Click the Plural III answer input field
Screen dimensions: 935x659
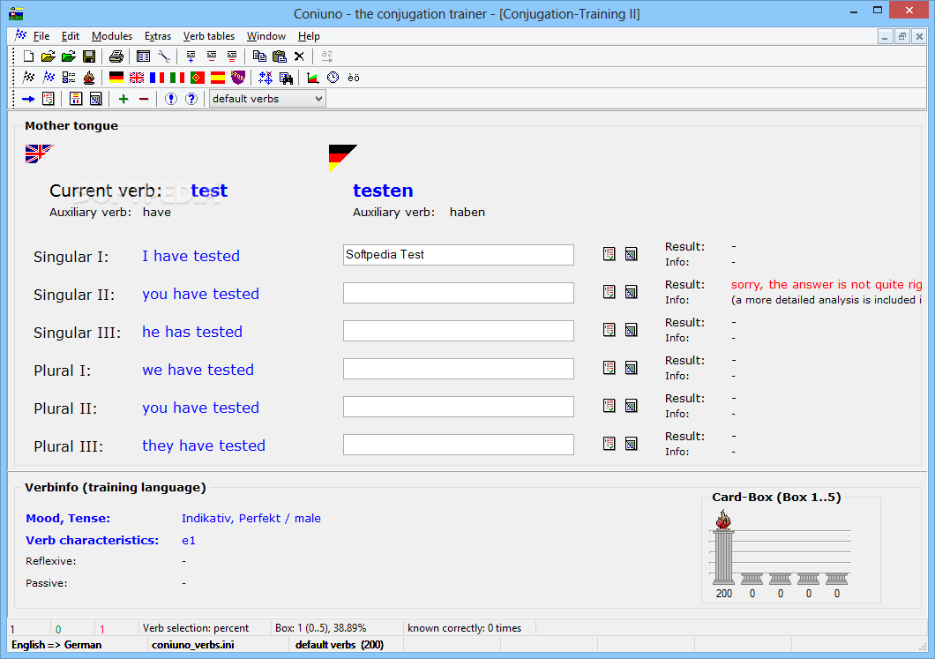tap(459, 445)
